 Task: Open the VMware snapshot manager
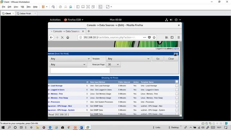pos(71,7)
